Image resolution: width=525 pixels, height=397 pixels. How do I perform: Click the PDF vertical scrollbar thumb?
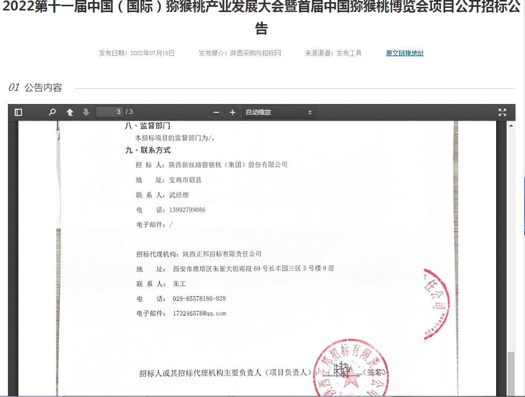tap(511, 373)
